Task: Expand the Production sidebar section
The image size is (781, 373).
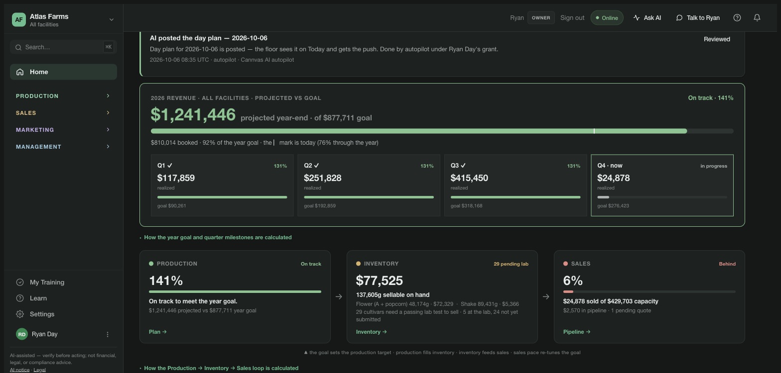Action: (63, 96)
